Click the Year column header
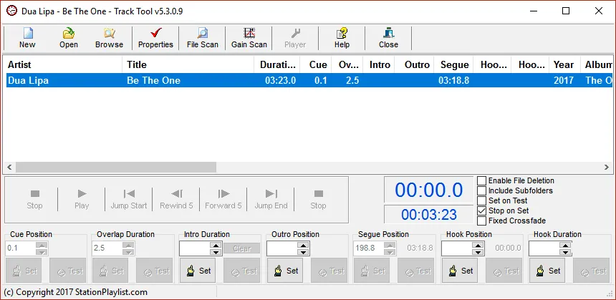Screen dimensions: 616x300 564,64
